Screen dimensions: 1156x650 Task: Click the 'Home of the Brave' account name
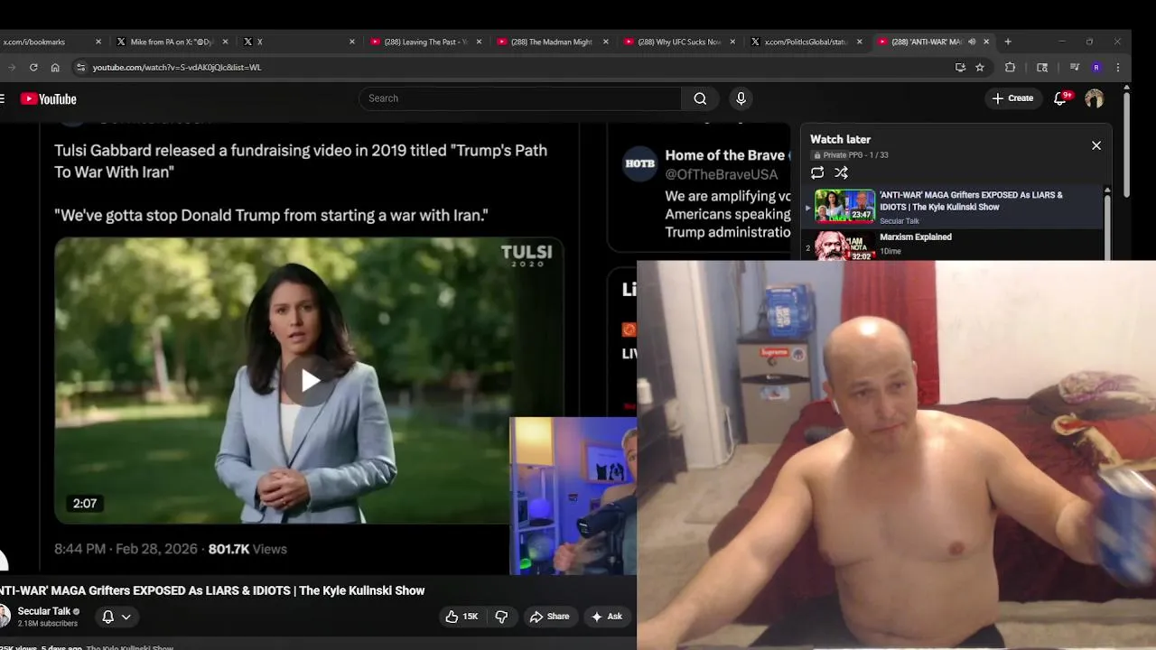(725, 155)
